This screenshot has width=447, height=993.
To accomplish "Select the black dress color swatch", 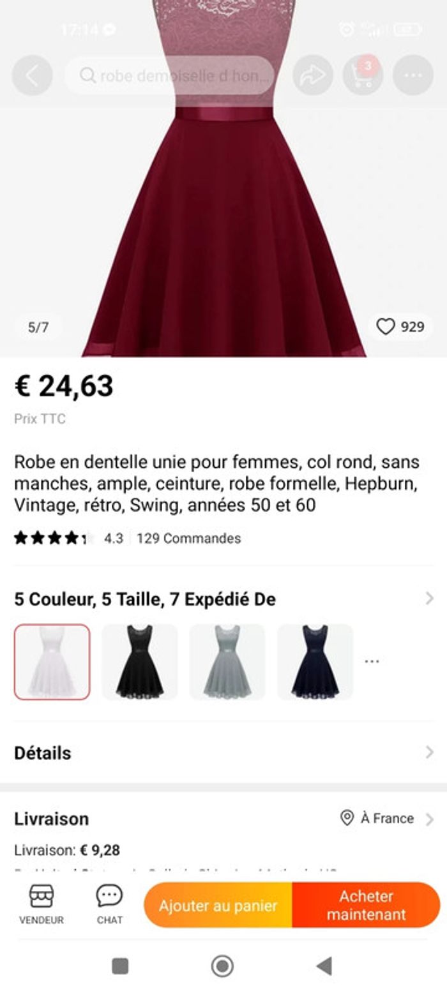I will [x=140, y=662].
